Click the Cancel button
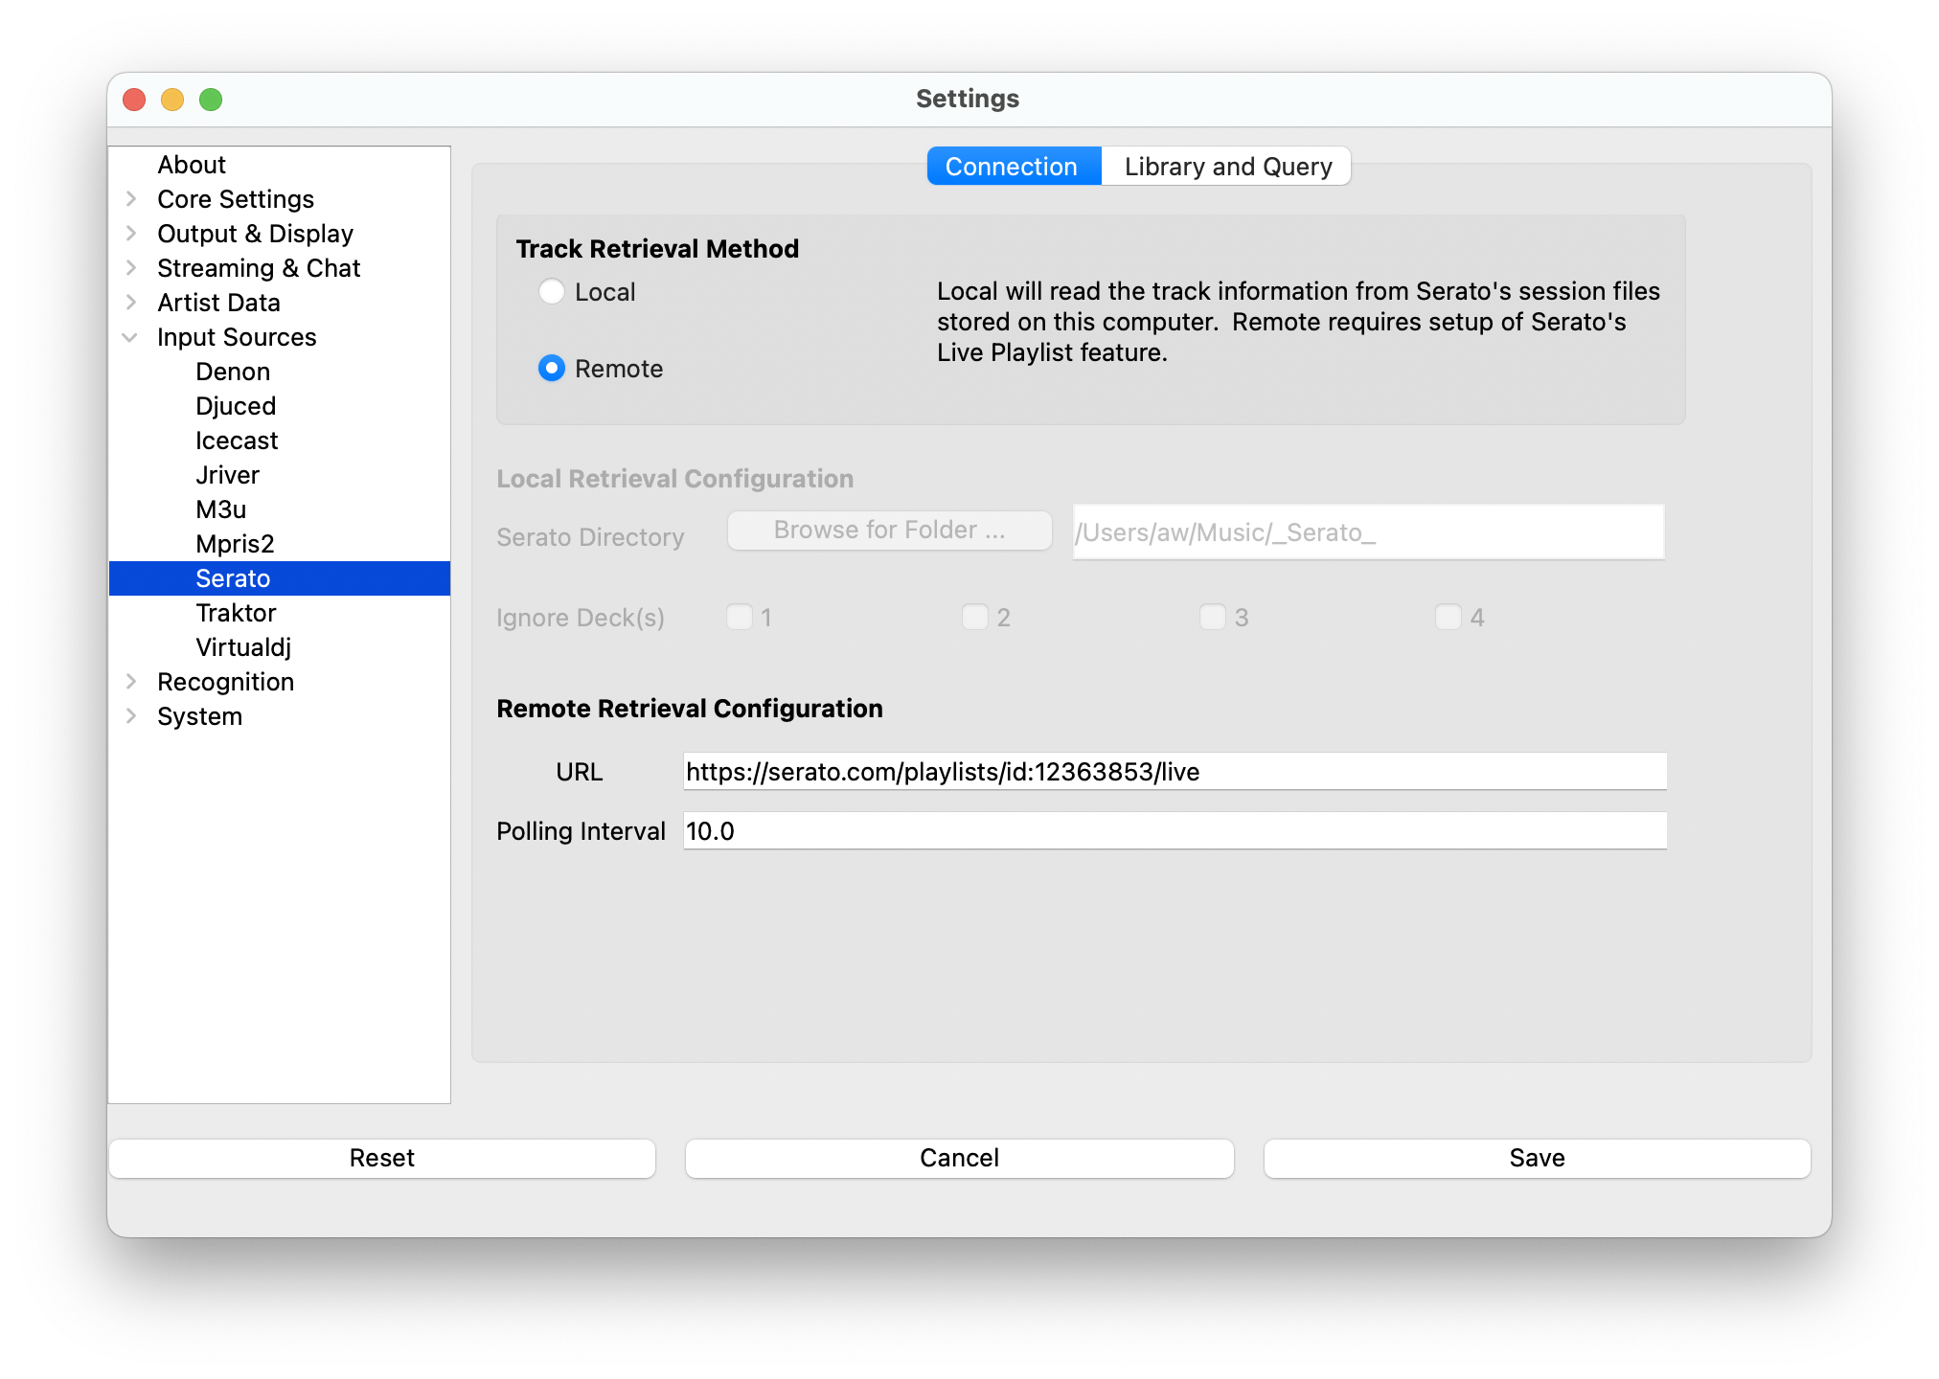 click(959, 1158)
